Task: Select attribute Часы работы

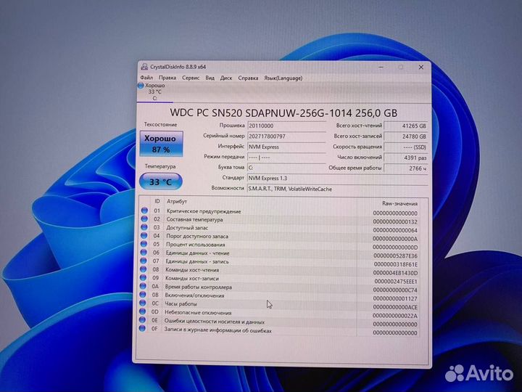Action: pos(181,303)
